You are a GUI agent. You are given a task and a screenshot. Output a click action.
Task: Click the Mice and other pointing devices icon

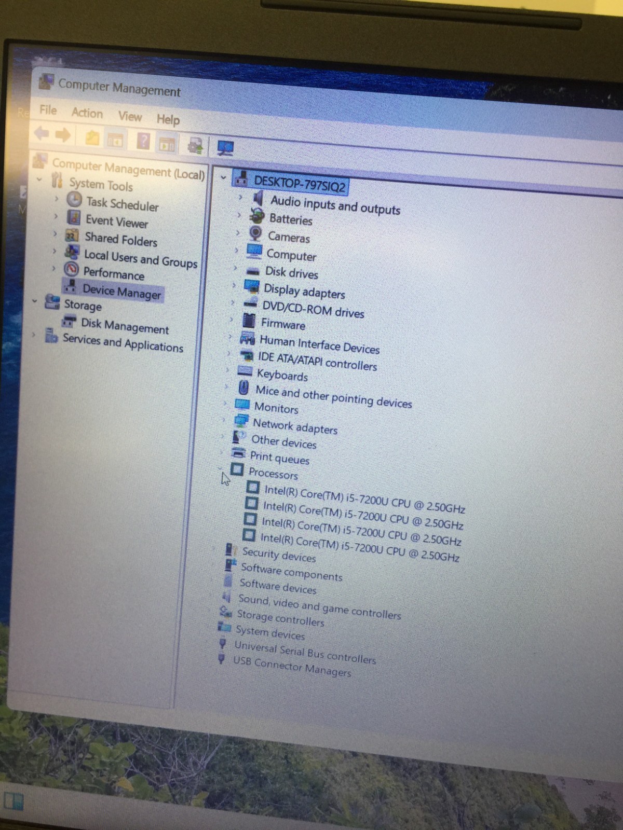[x=243, y=387]
